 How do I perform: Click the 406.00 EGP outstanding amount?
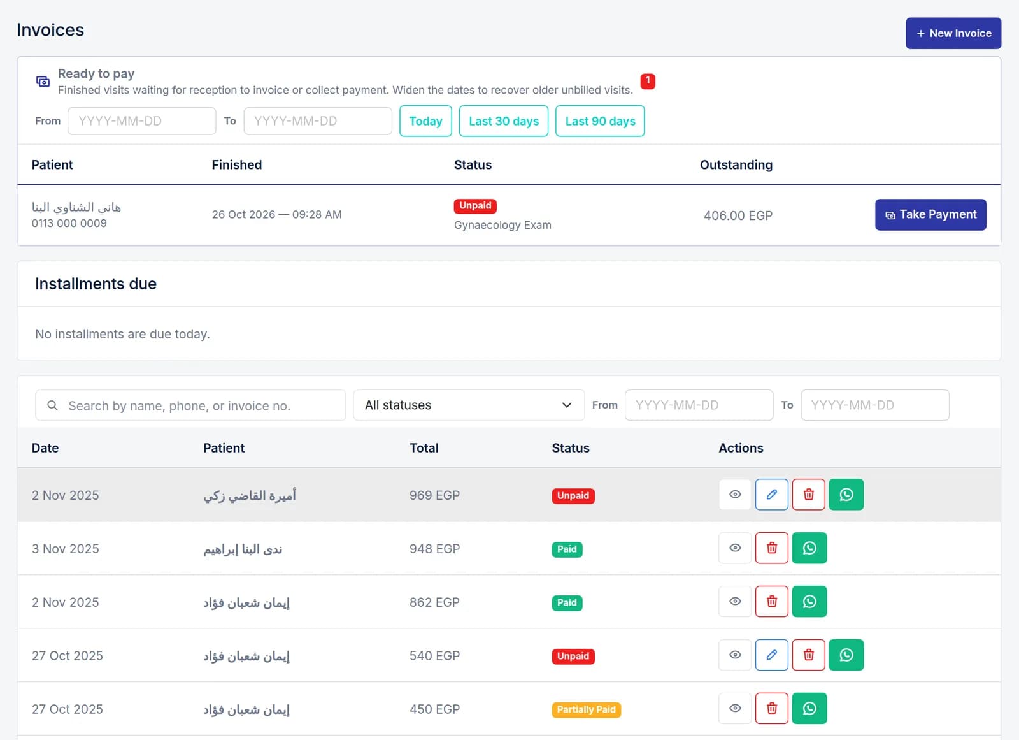(x=738, y=215)
